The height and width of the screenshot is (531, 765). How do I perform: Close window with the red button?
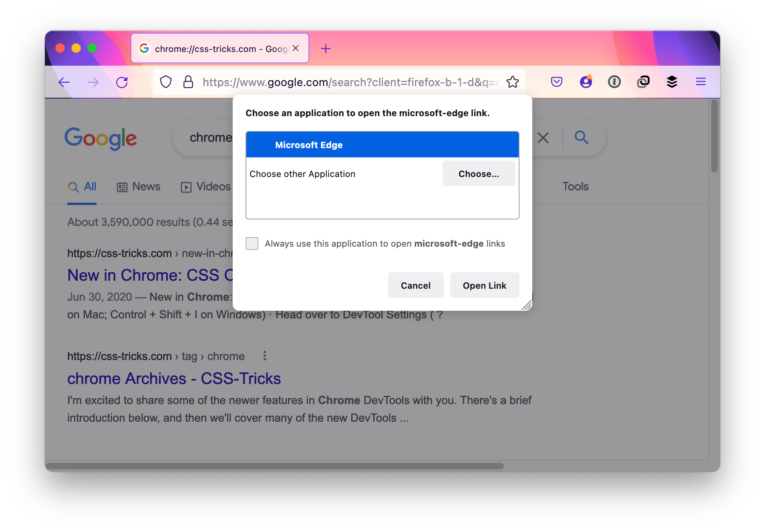click(x=60, y=48)
